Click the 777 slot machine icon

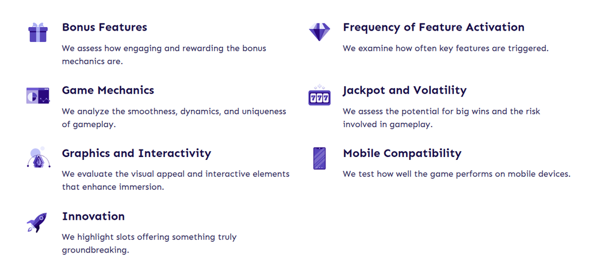319,96
